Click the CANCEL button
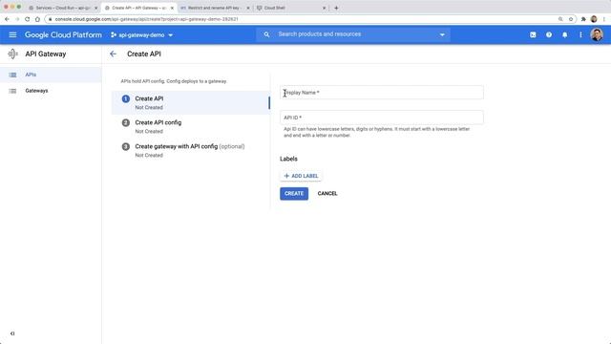Image resolution: width=611 pixels, height=344 pixels. pyautogui.click(x=327, y=193)
